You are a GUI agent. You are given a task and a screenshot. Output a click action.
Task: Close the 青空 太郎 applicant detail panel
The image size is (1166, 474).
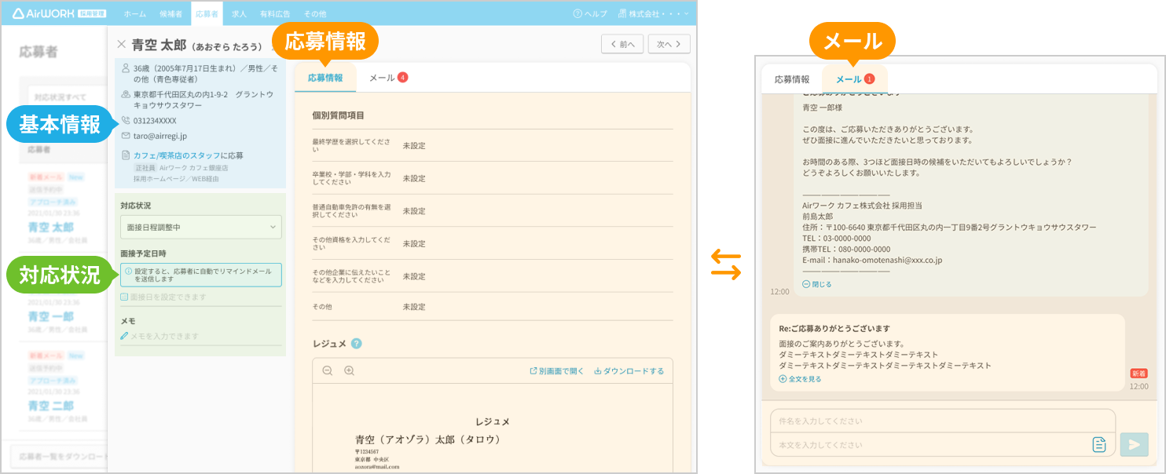(121, 45)
